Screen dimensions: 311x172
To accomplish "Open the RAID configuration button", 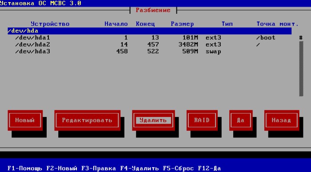I will click(x=202, y=120).
